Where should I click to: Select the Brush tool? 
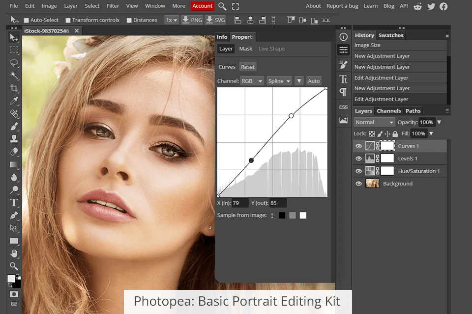(x=14, y=126)
